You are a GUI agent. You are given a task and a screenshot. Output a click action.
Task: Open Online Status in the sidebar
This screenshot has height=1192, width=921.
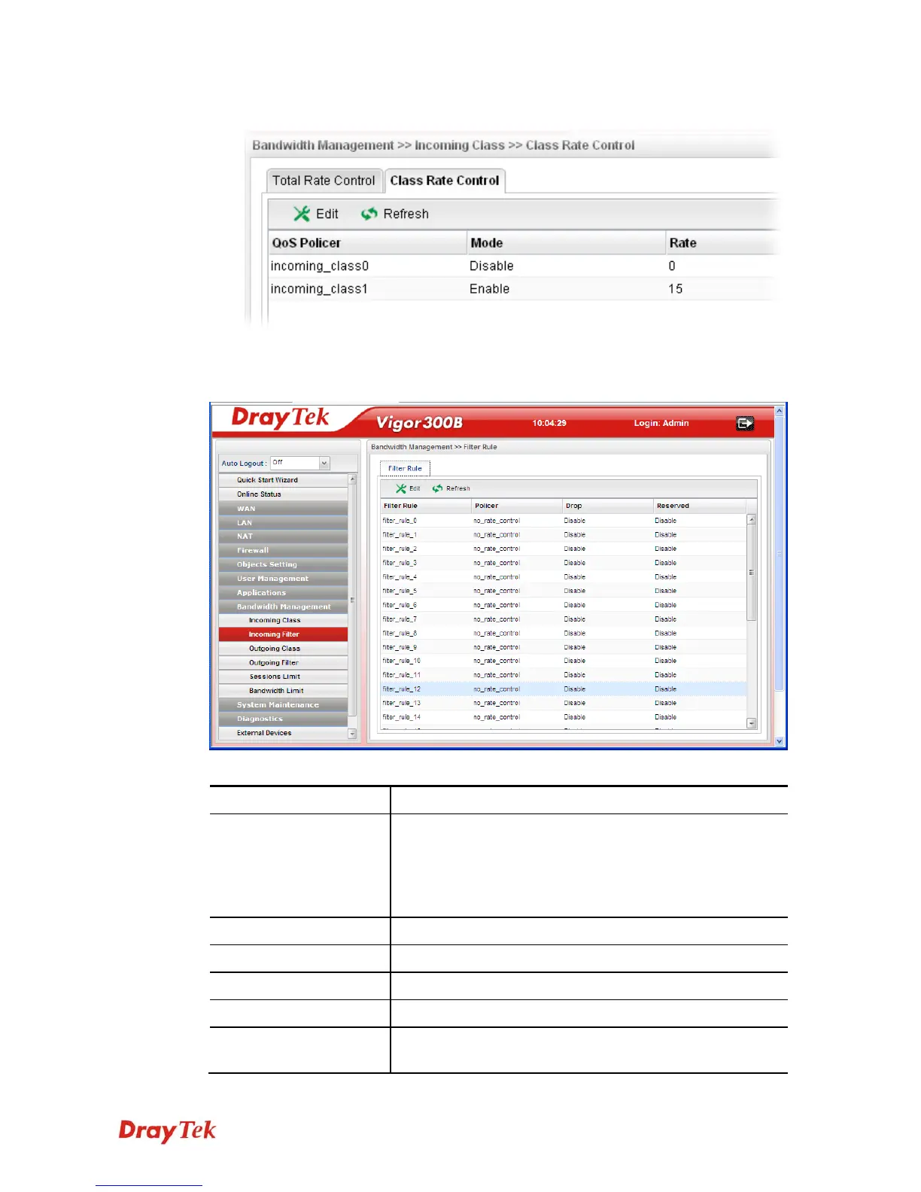tap(284, 494)
